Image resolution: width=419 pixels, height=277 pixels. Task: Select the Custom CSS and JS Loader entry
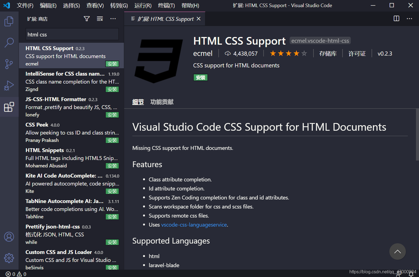(71, 259)
